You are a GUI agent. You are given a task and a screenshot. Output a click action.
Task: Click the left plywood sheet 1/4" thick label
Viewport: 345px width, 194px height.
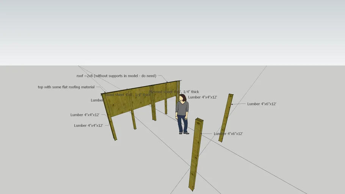[x=127, y=95]
